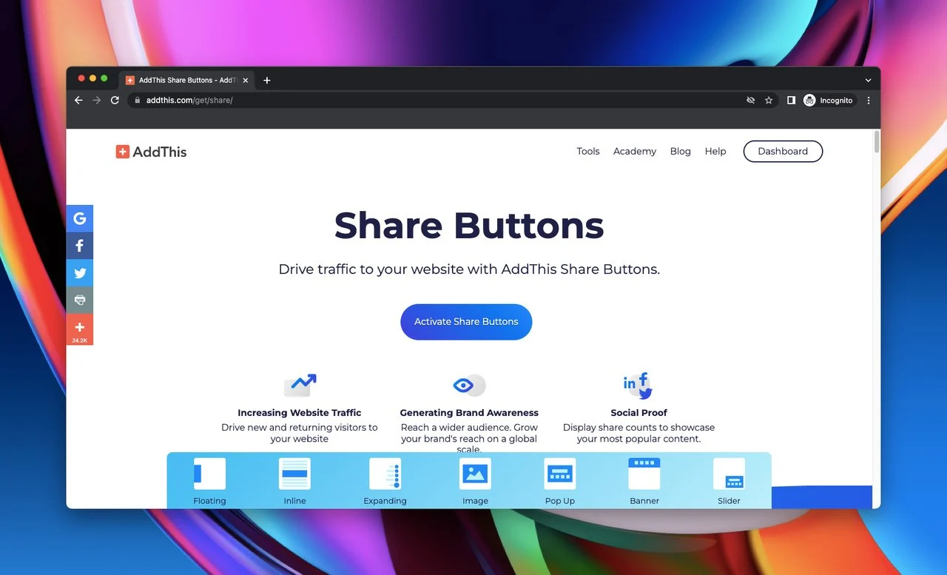Select the Slider share button type

click(729, 482)
